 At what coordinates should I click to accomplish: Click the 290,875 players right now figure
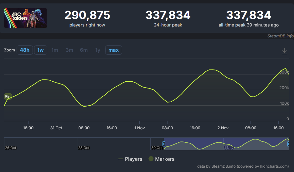87,15
